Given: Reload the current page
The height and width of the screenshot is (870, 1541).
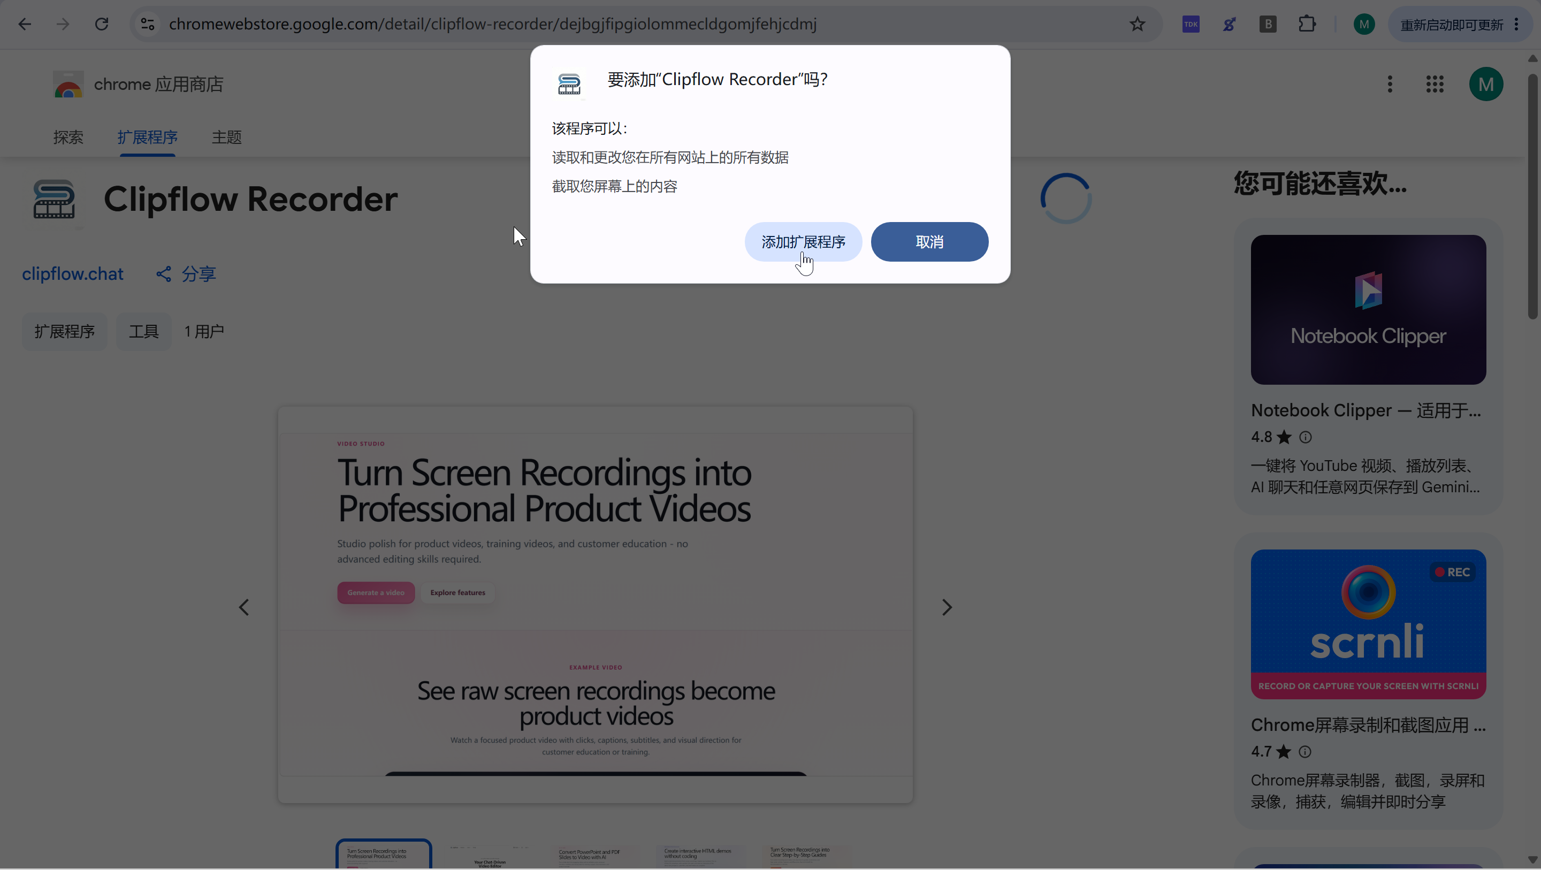Looking at the screenshot, I should (102, 24).
